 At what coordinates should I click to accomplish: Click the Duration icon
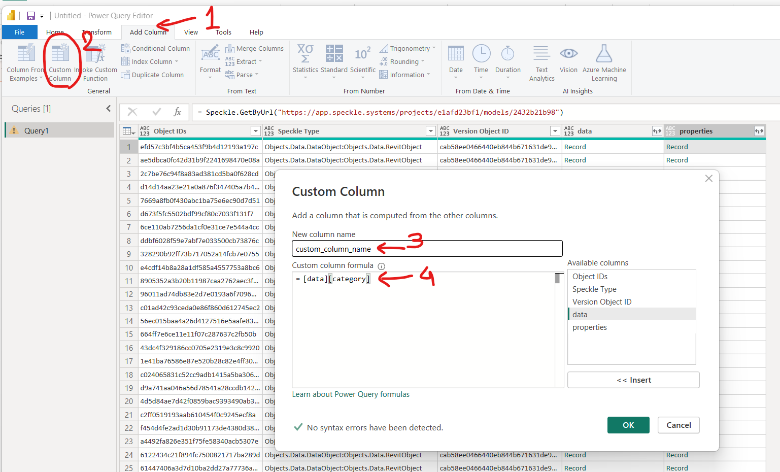(x=507, y=53)
